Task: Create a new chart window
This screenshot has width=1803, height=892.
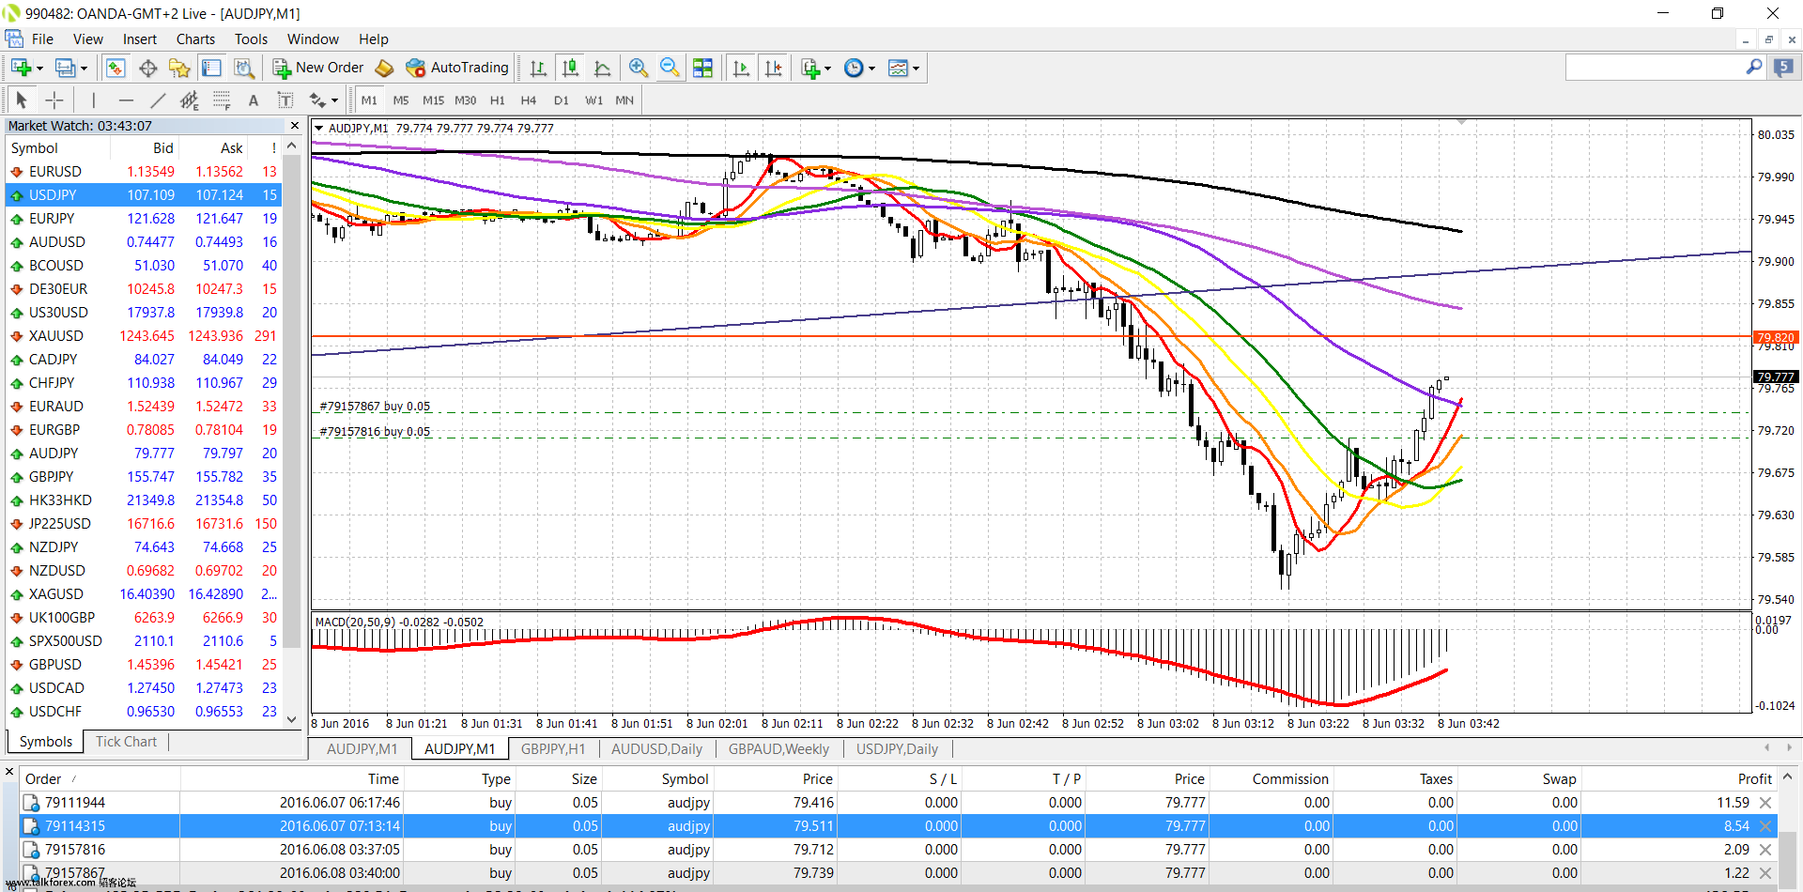Action: pyautogui.click(x=21, y=68)
